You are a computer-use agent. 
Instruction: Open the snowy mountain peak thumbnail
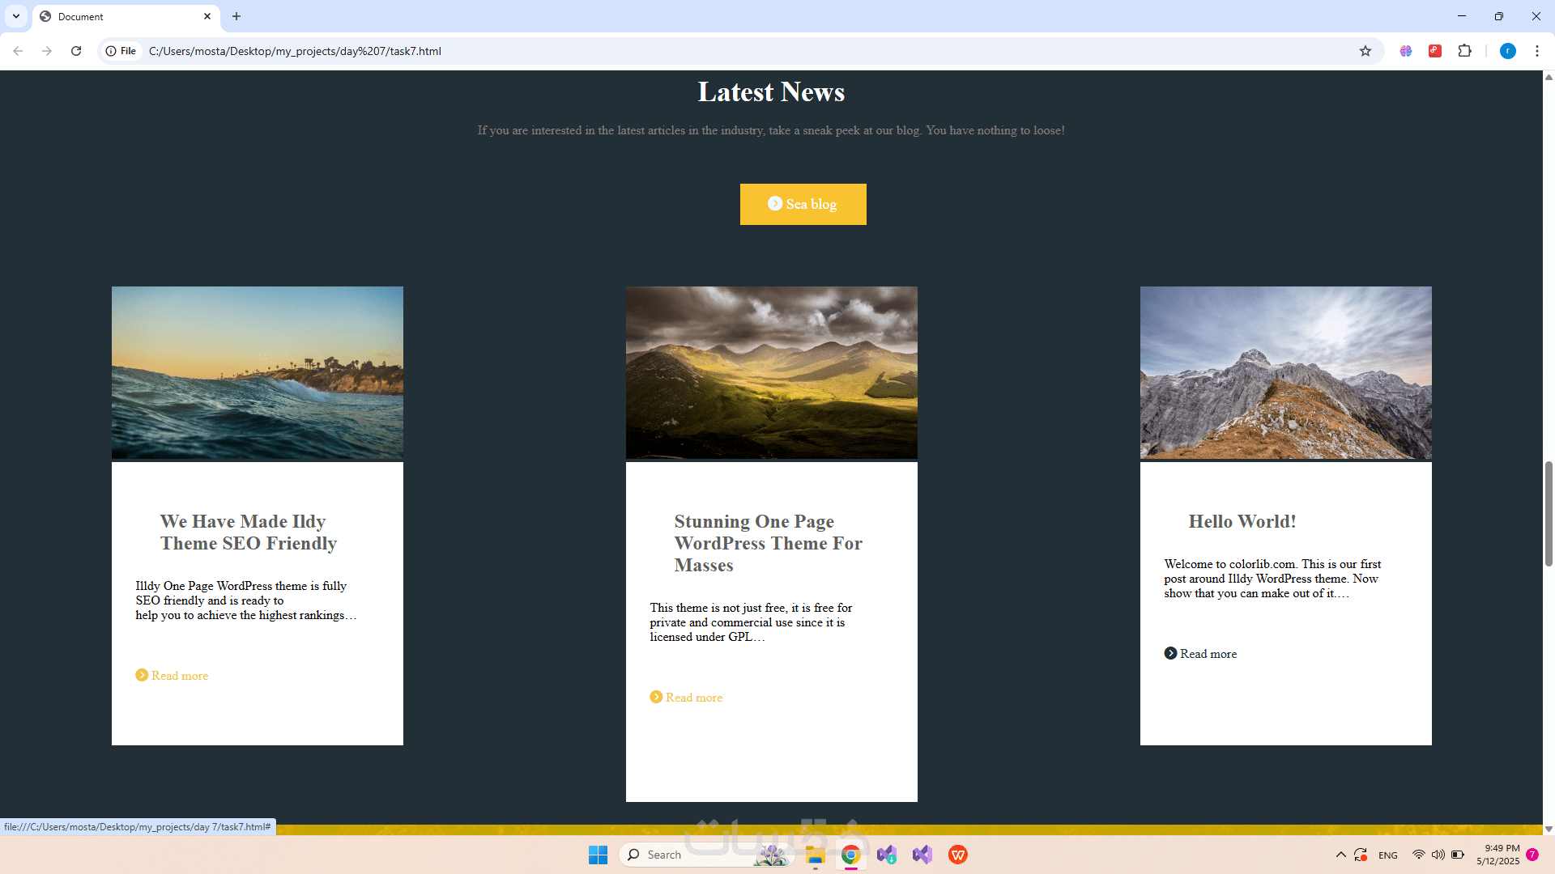pyautogui.click(x=1285, y=372)
